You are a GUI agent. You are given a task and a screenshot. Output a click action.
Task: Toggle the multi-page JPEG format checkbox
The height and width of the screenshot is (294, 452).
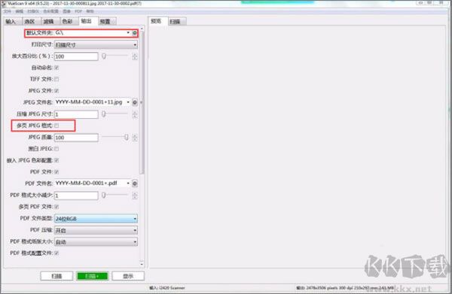coord(56,126)
